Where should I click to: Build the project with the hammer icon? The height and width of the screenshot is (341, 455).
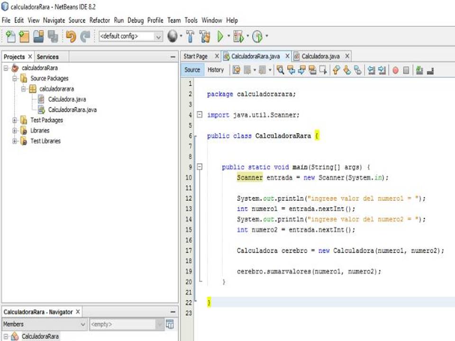(191, 36)
